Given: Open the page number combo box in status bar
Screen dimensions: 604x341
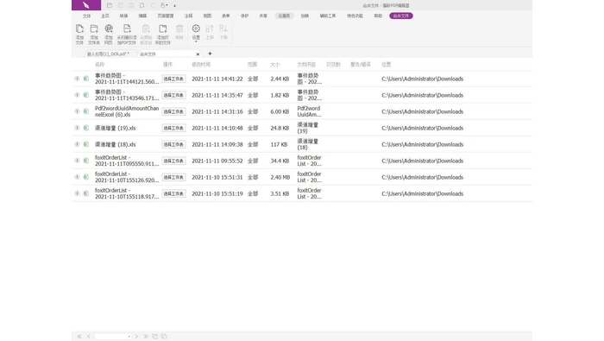Looking at the screenshot, I should (x=112, y=337).
